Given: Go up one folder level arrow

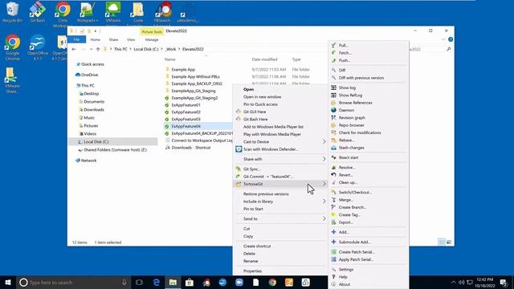Looking at the screenshot, I should pos(98,49).
